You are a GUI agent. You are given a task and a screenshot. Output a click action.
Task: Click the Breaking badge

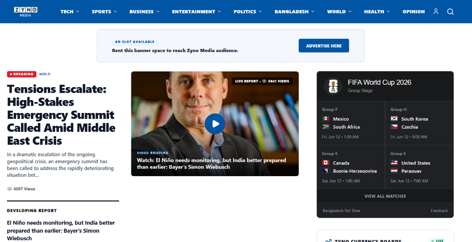(22, 74)
